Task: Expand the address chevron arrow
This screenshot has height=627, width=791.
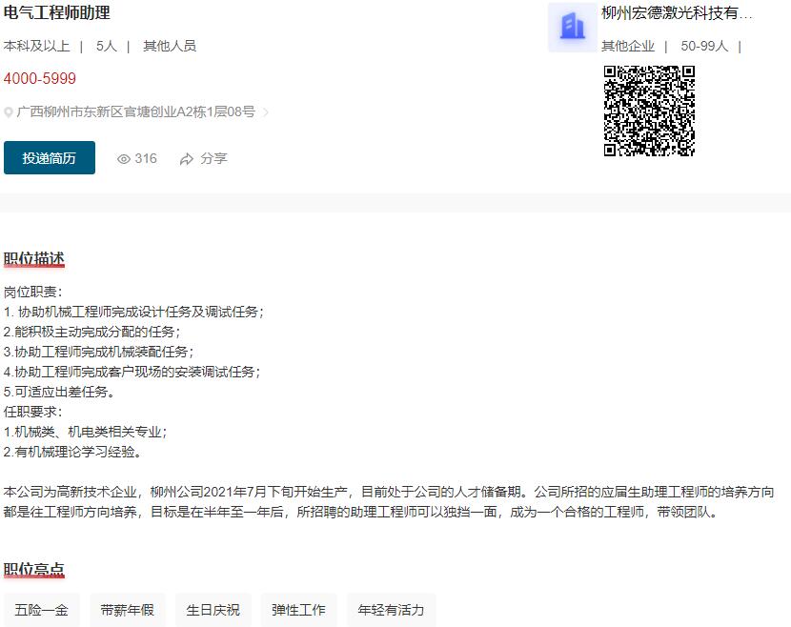Action: click(x=266, y=112)
